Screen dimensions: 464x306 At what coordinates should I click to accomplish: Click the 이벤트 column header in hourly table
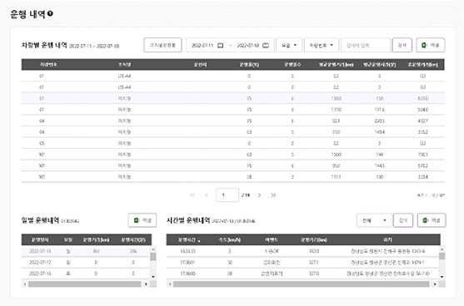click(x=272, y=239)
